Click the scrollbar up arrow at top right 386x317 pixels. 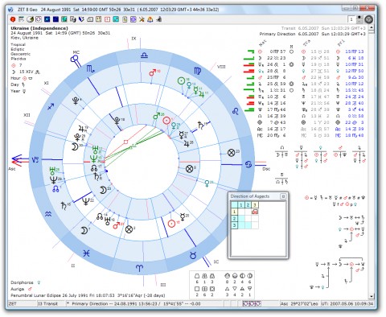point(372,28)
